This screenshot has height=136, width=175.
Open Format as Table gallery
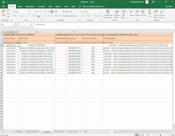[117, 14]
